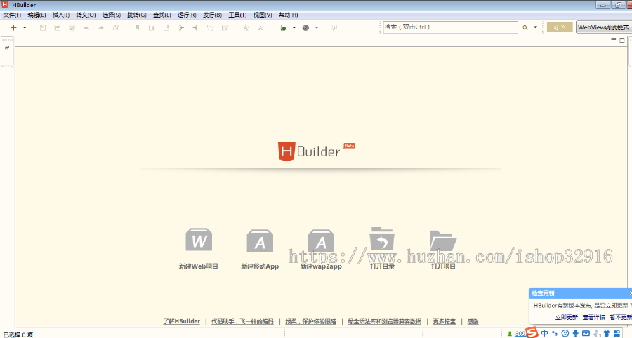
Task: Open the 工具(T) menu
Action: click(x=237, y=15)
